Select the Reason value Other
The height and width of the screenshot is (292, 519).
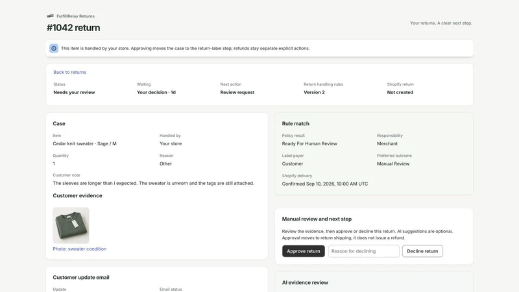point(165,164)
